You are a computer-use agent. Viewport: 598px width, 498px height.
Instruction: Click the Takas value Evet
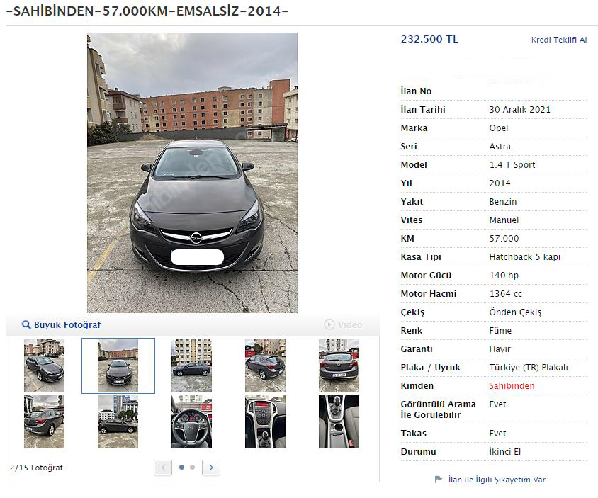coord(497,434)
